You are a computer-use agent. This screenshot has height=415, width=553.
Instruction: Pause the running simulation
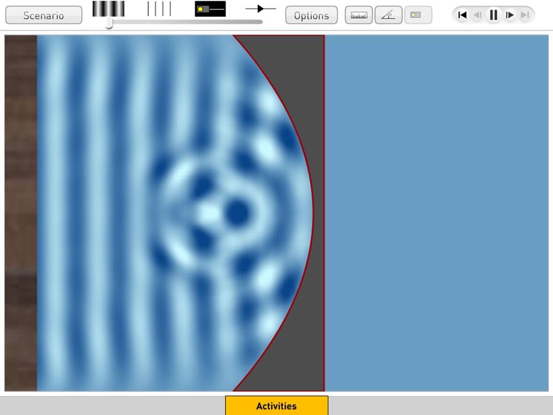coord(493,15)
